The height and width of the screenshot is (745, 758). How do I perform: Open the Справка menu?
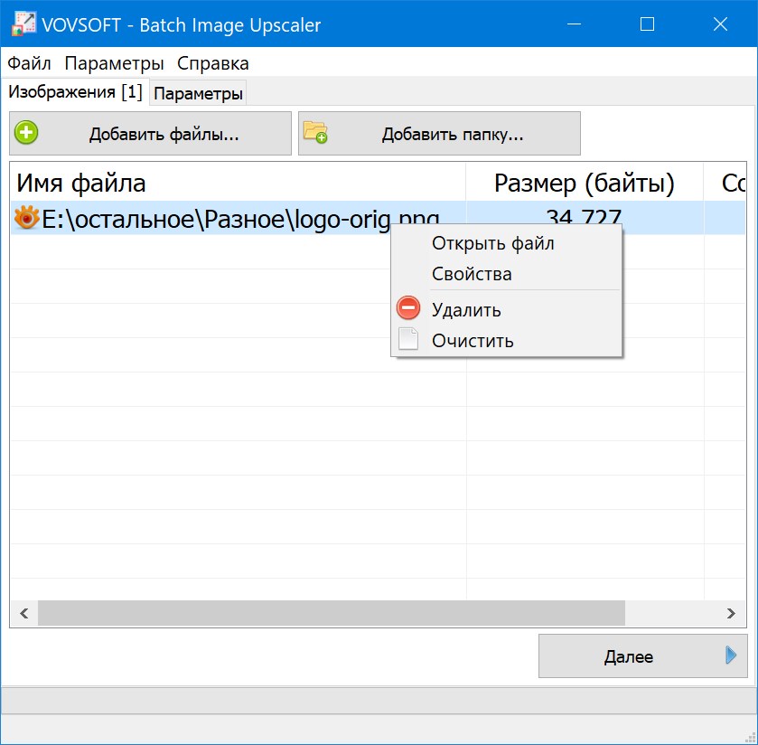[x=213, y=63]
